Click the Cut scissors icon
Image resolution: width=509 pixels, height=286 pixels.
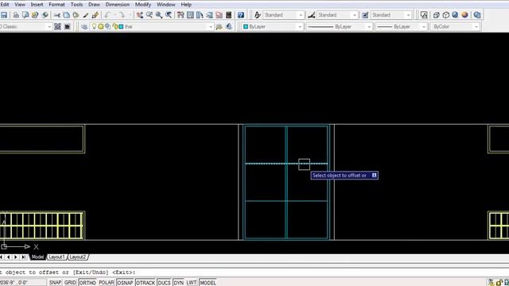pyautogui.click(x=56, y=15)
